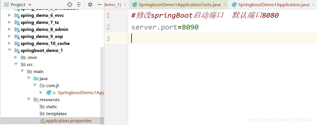Collapse the resources folder arrow

pyautogui.click(x=28, y=99)
